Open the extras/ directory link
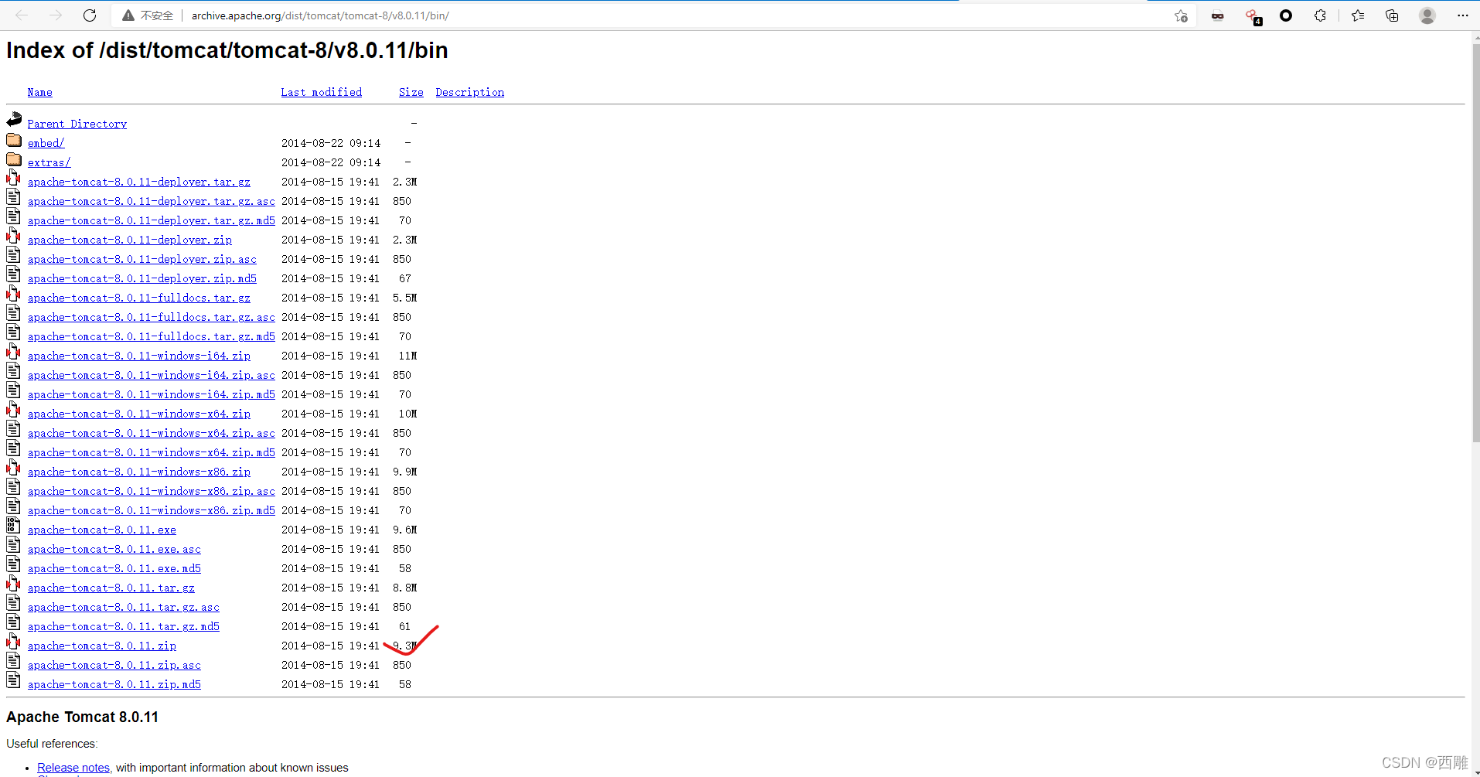1480x777 pixels. (x=49, y=162)
